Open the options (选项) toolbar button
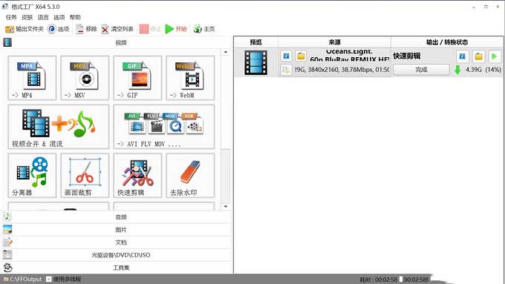Viewport: 505px width, 284px height. 58,29
